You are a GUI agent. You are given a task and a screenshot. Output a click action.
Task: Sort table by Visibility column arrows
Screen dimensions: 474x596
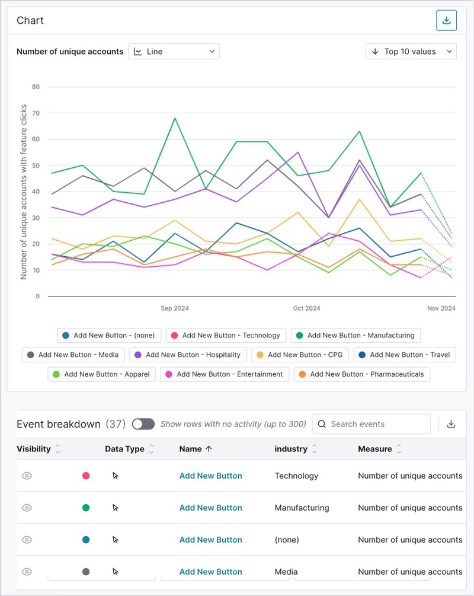click(57, 449)
